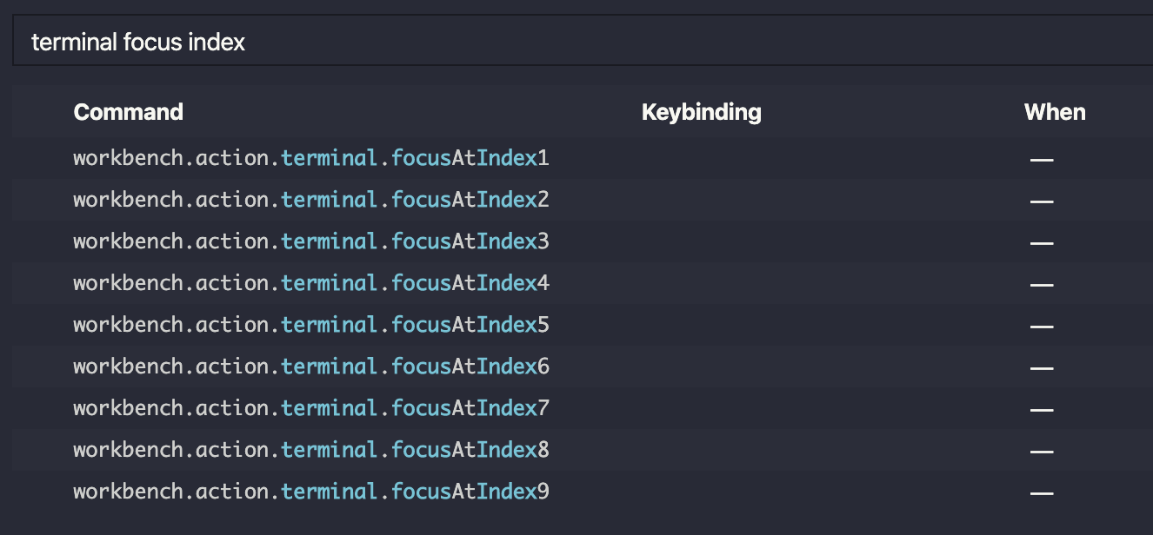Click the When column header
This screenshot has width=1153, height=535.
pos(1054,111)
